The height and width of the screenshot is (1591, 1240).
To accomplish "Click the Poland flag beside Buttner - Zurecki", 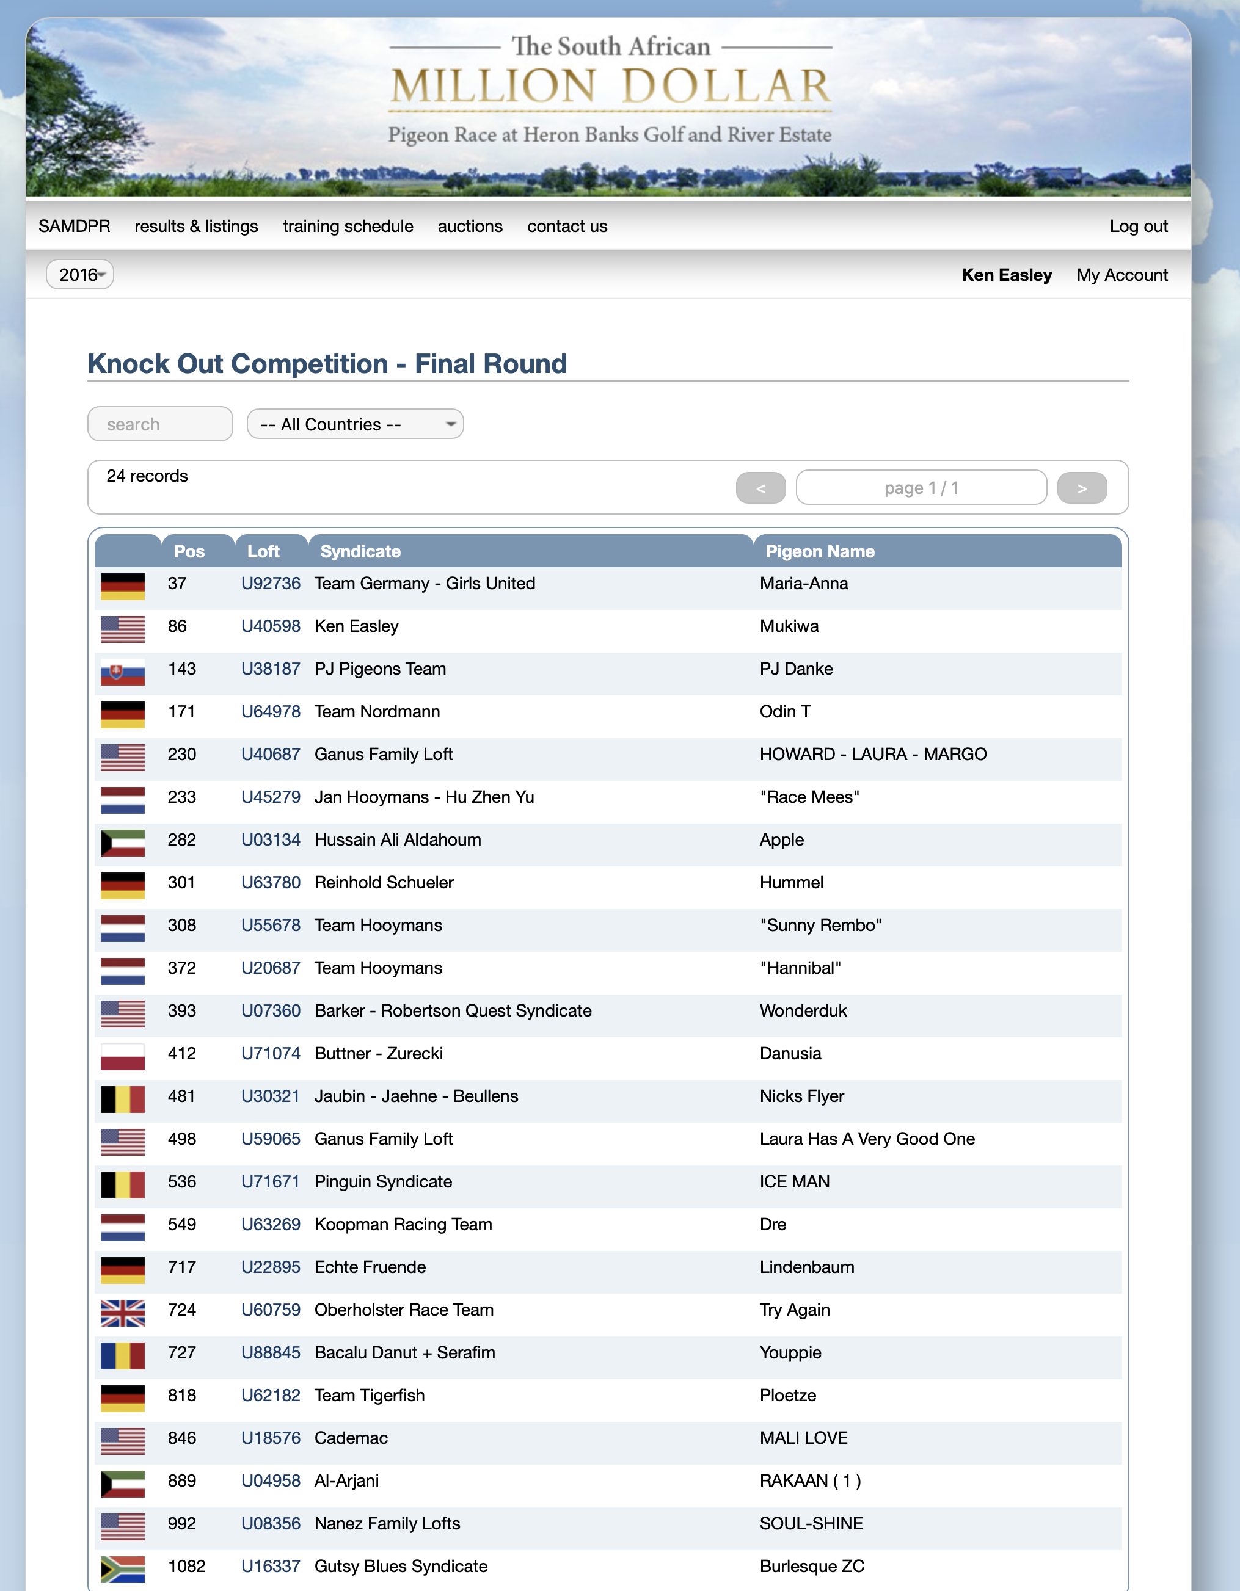I will point(122,1056).
